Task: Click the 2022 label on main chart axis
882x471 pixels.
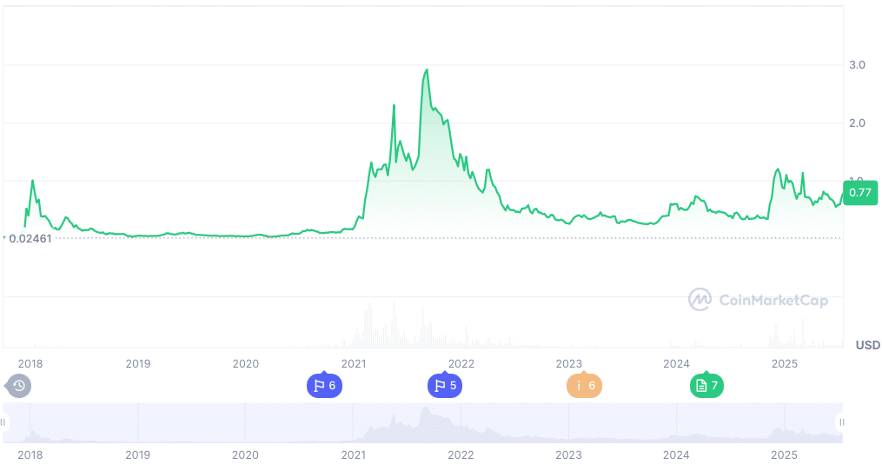Action: click(x=461, y=363)
